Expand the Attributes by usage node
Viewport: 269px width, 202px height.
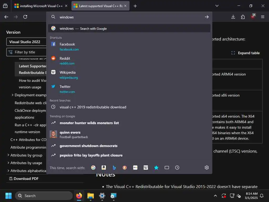coord(8,163)
